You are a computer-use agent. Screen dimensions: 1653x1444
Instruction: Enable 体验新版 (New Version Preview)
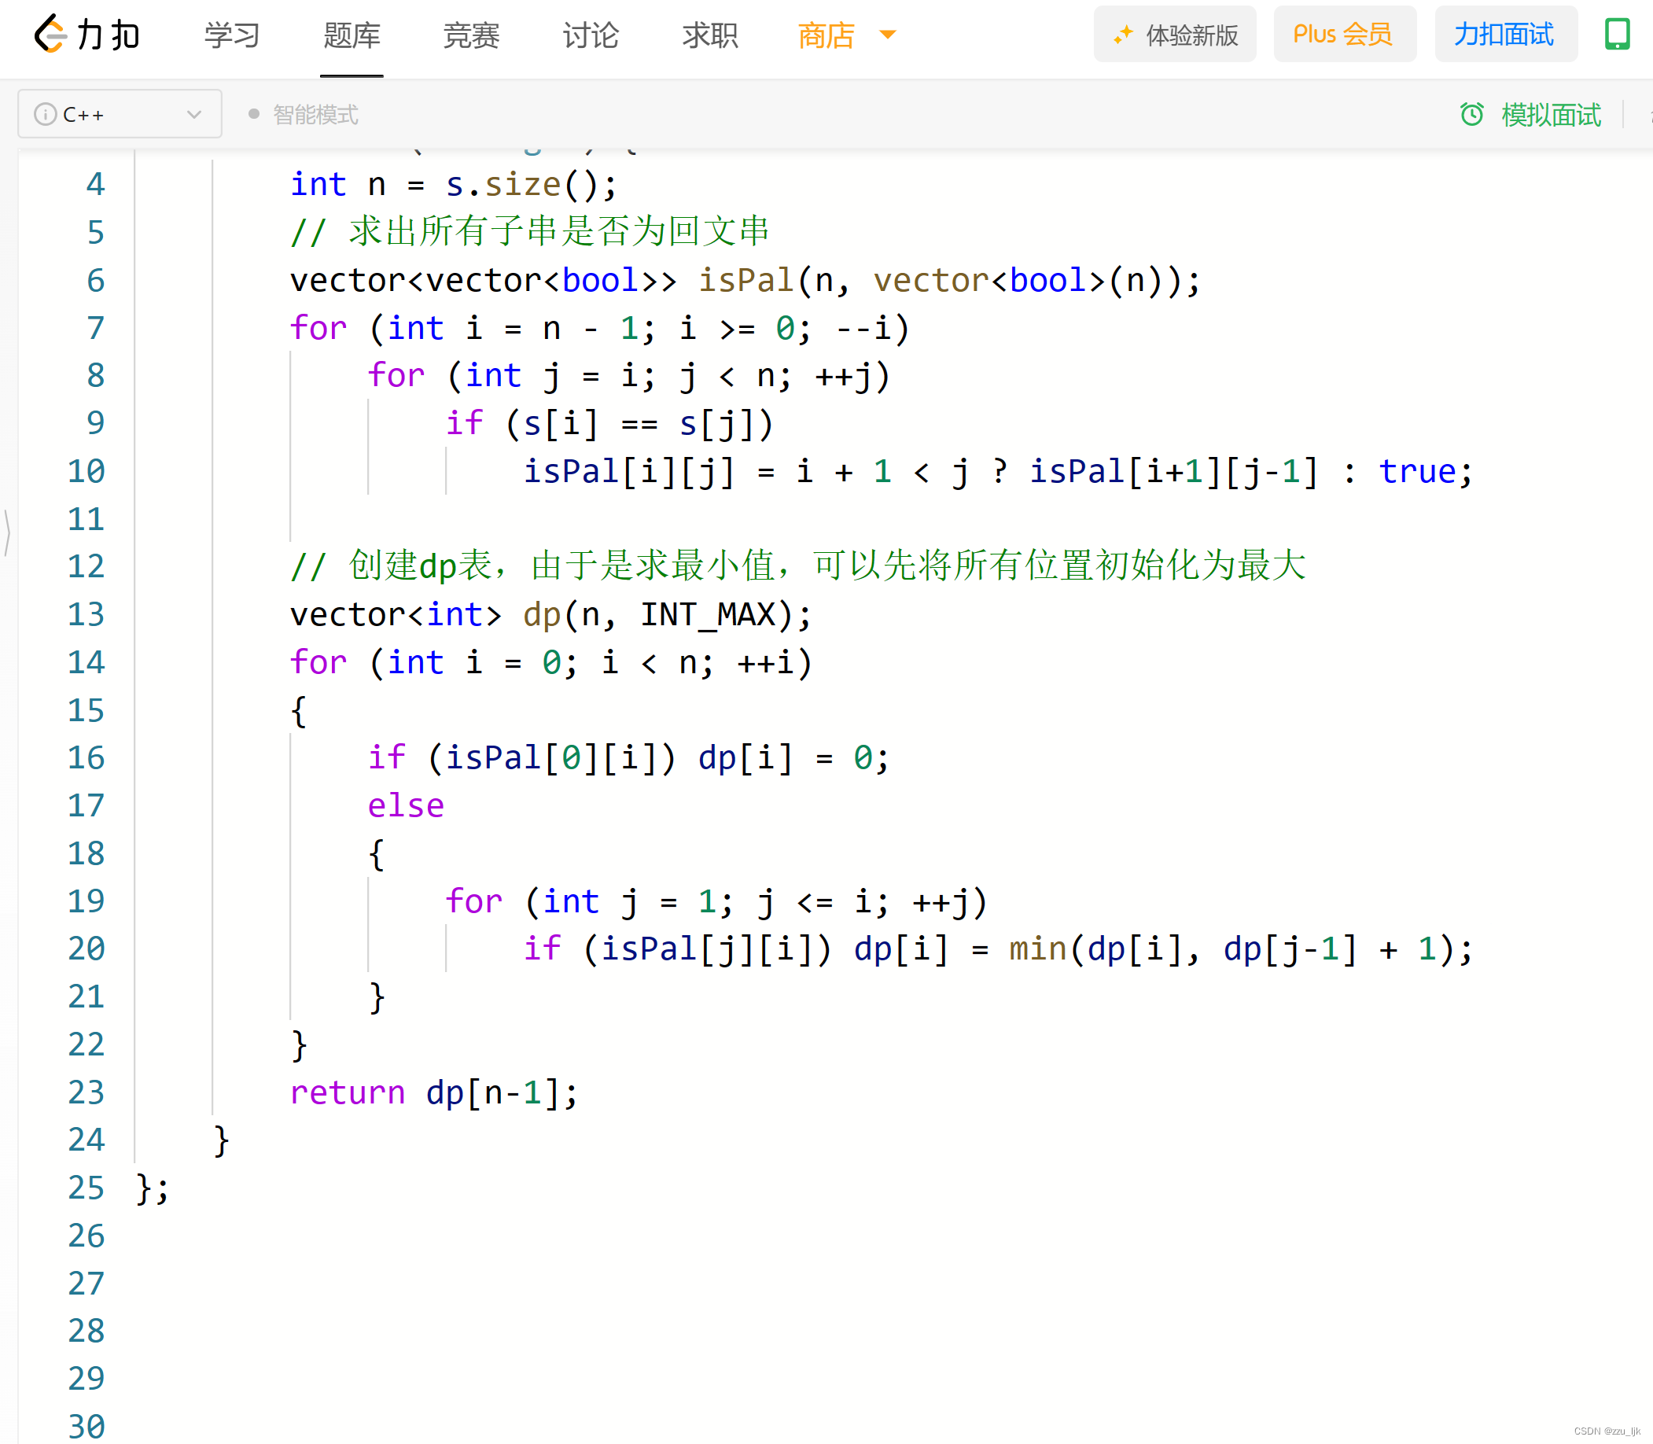[x=1180, y=36]
